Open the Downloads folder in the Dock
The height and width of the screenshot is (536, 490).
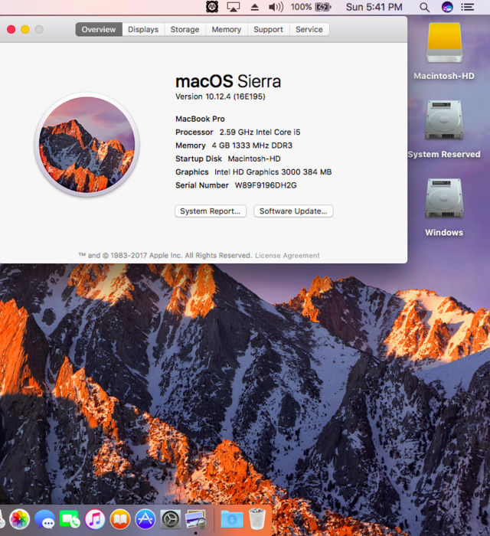pyautogui.click(x=232, y=519)
